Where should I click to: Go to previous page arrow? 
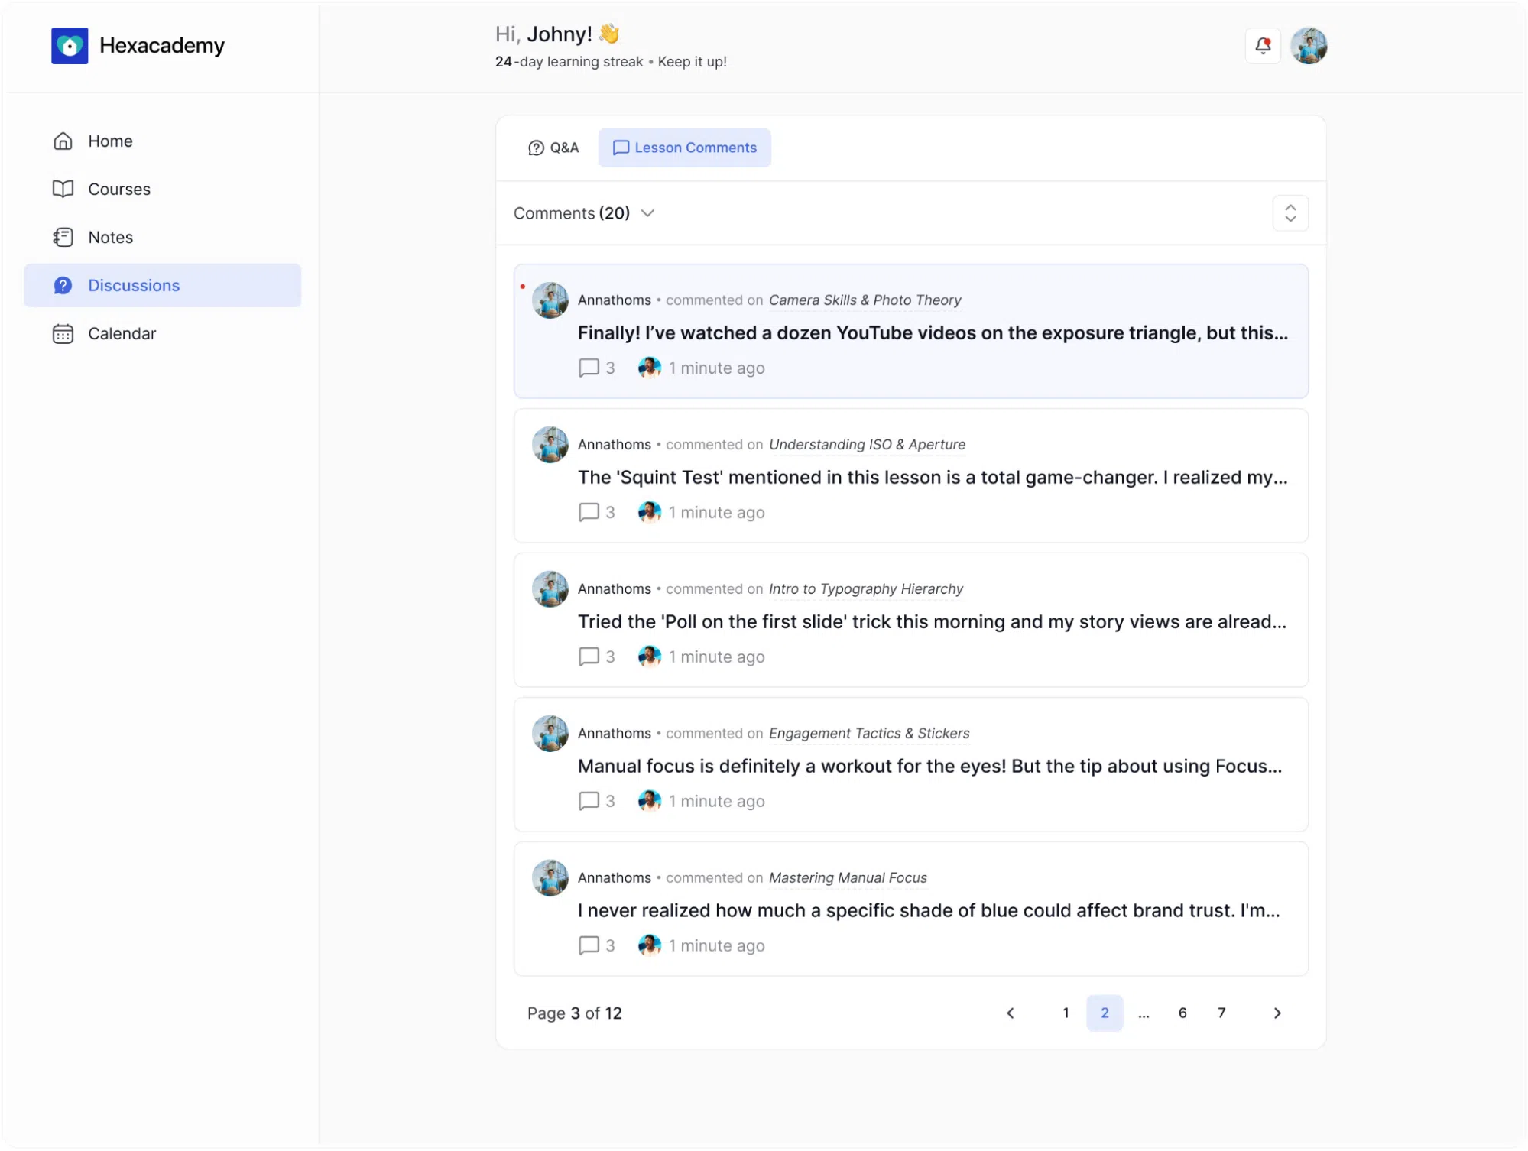tap(1011, 1014)
